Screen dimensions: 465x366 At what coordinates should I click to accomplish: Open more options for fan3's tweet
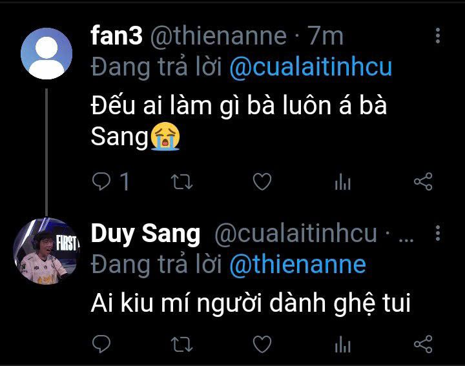[x=439, y=34]
